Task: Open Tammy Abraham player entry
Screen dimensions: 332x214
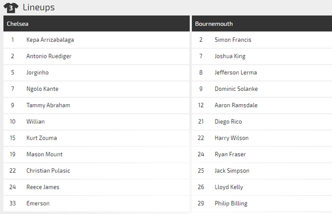Action: click(48, 105)
